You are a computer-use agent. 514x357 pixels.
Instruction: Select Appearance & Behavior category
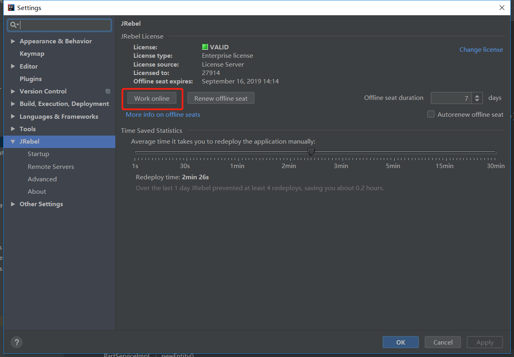56,41
